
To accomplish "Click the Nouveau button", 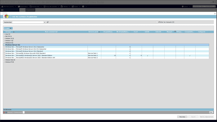I will tap(182, 117).
